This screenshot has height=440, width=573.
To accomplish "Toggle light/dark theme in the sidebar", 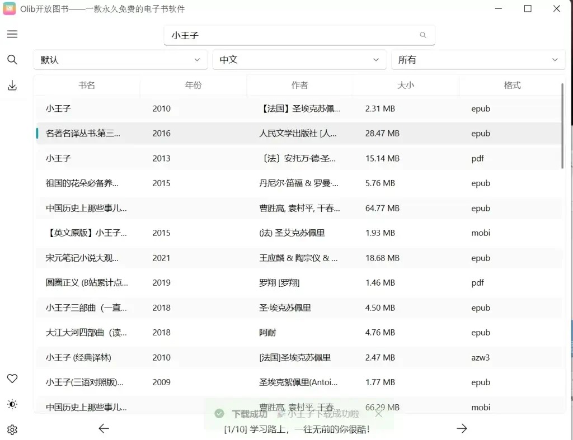I will click(x=12, y=404).
